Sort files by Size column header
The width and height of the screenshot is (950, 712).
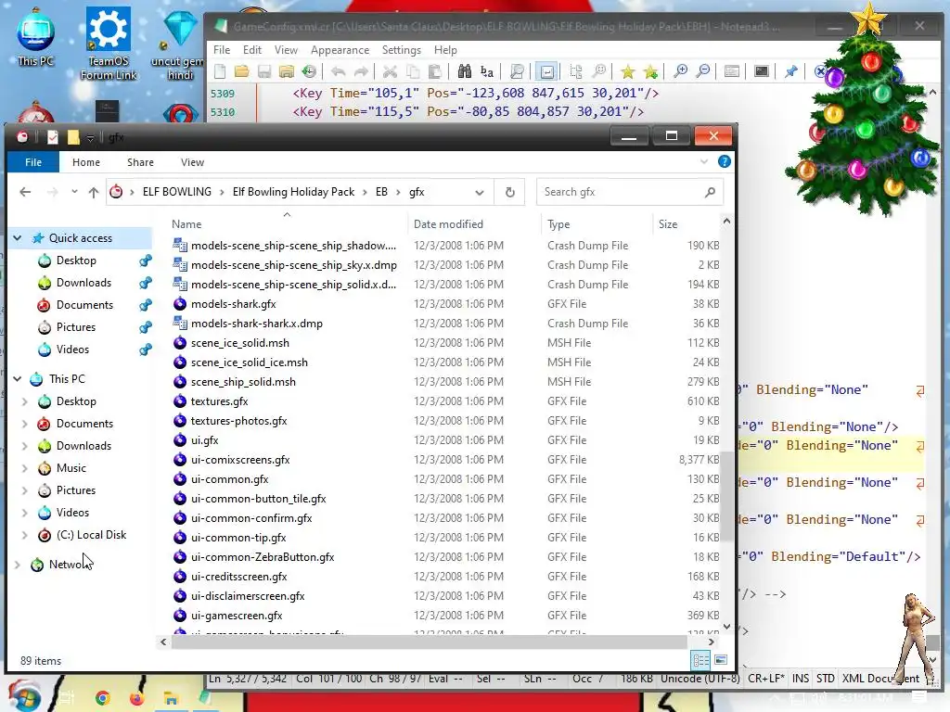[x=668, y=224]
